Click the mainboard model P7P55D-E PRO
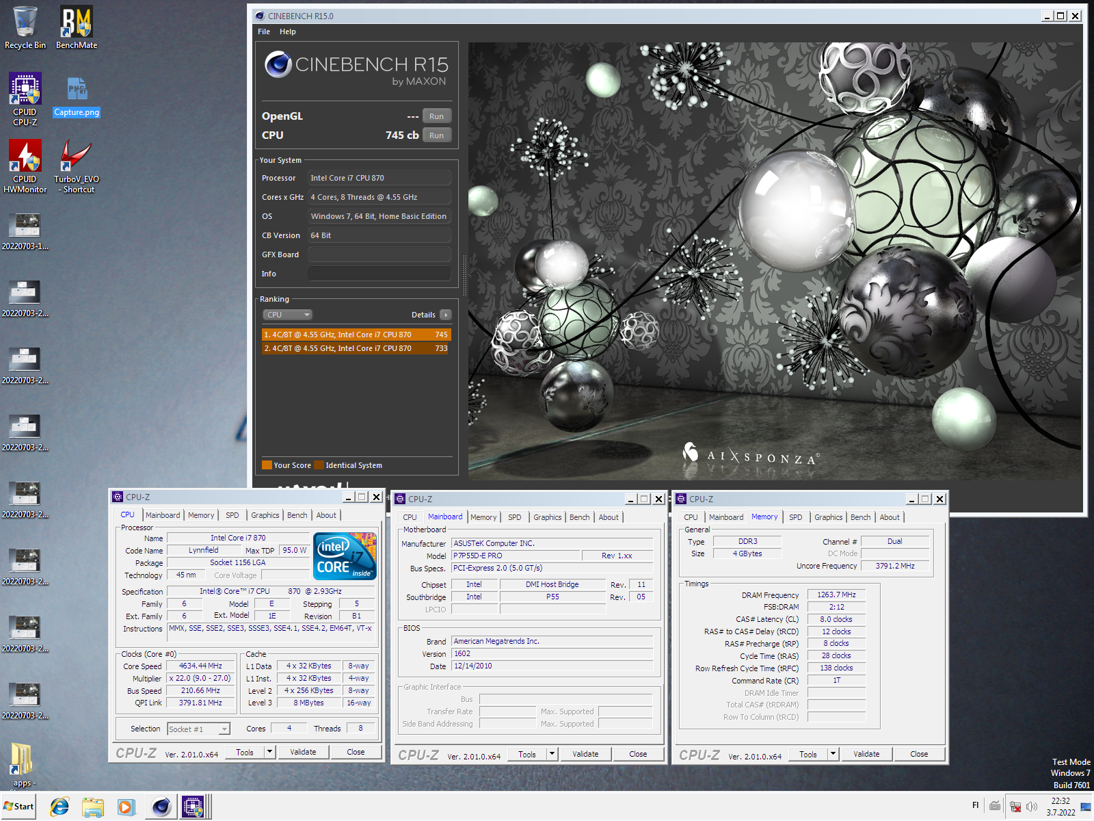1094x821 pixels. [516, 556]
